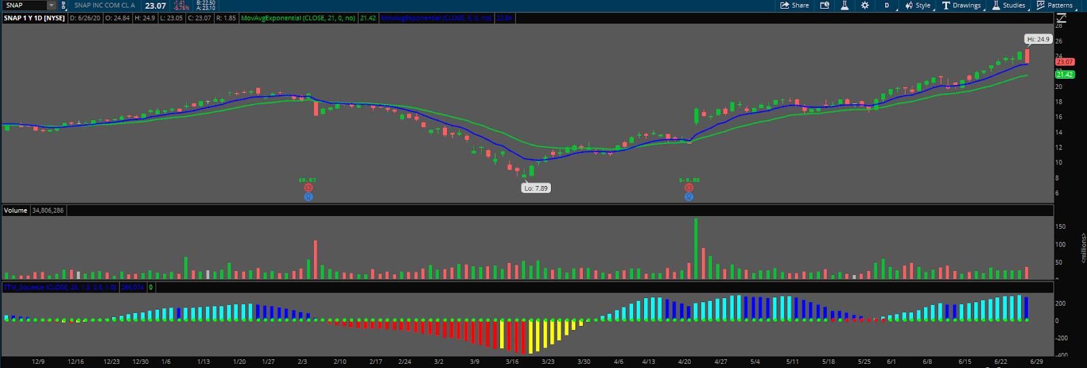Viewport: 1087px width, 368px height.
Task: Open the Style menu
Action: [919, 5]
